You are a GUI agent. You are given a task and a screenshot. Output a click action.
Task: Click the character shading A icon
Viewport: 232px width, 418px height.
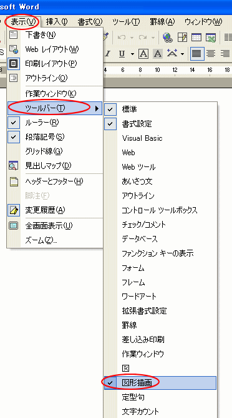[158, 54]
